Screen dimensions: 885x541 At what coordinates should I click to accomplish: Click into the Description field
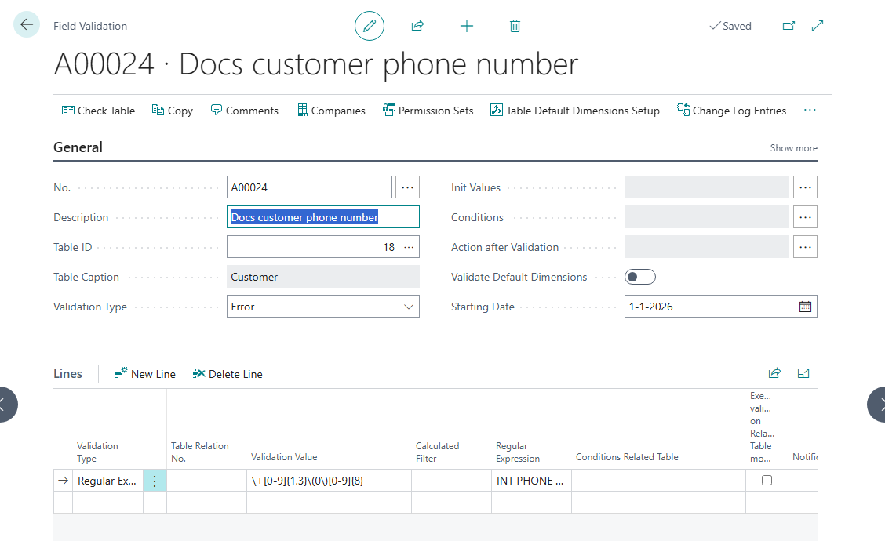coord(322,217)
